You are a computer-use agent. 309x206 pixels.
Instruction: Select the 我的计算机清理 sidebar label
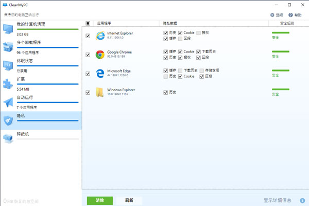(31, 24)
